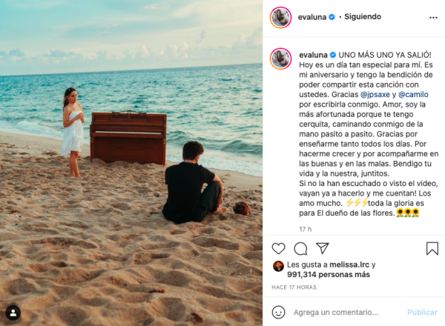Open the @camilo mention link
The width and height of the screenshot is (445, 326).
coord(413,94)
